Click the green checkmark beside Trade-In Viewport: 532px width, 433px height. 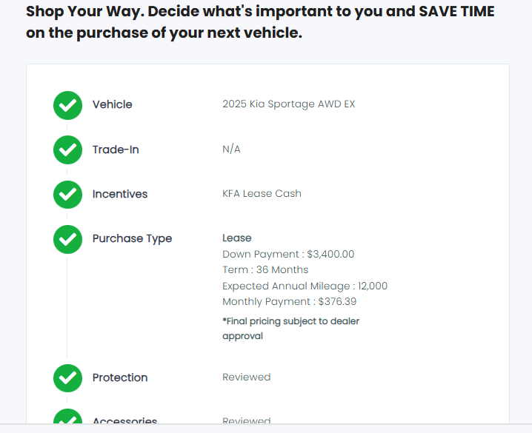pos(67,150)
